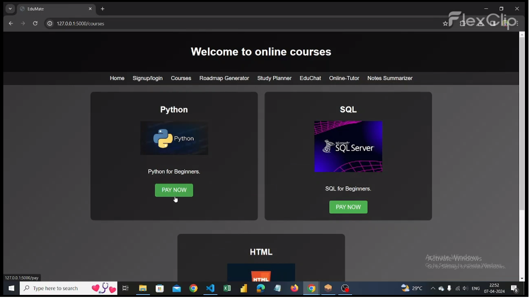Viewport: 529px width, 298px height.
Task: Open the Roadmap Generator menu item
Action: click(224, 78)
